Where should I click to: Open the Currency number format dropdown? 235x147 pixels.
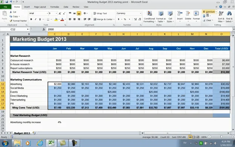[140, 13]
